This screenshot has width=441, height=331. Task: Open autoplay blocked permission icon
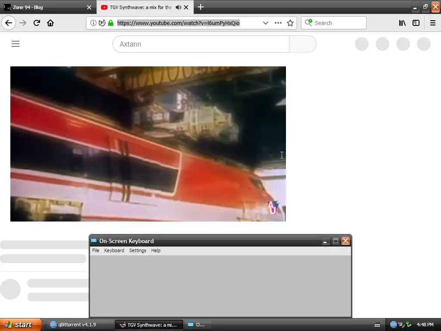pos(102,23)
